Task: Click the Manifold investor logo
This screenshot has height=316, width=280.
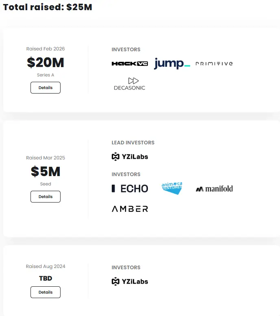Action: (214, 189)
